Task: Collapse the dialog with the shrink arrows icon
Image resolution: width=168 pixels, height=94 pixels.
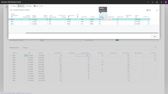Action: [157, 10]
